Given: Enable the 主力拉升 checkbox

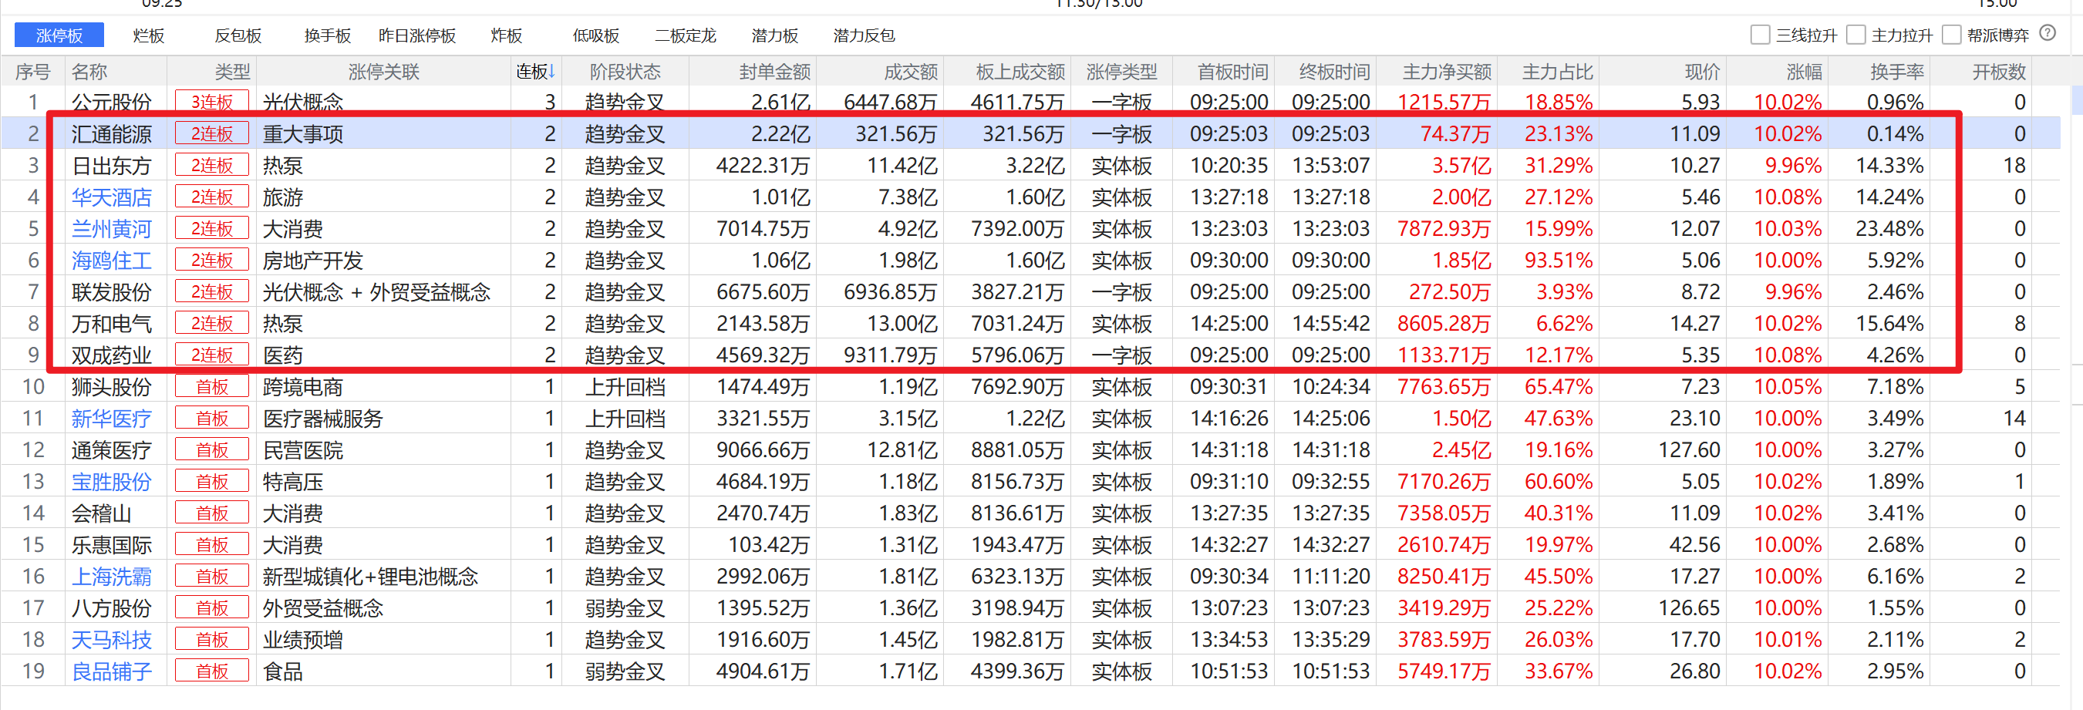Looking at the screenshot, I should [1855, 35].
